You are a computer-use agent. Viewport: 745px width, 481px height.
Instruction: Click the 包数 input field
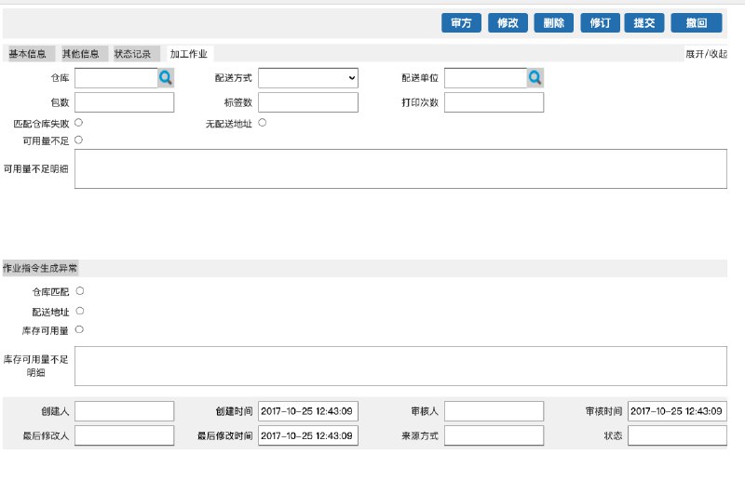125,102
